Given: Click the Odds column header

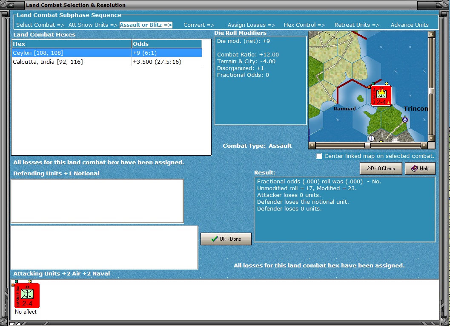Looking at the screenshot, I should [167, 44].
